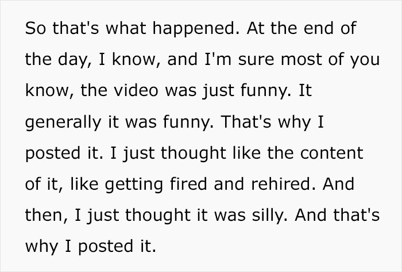
Task: Click on the word "getting"
Action: point(134,185)
